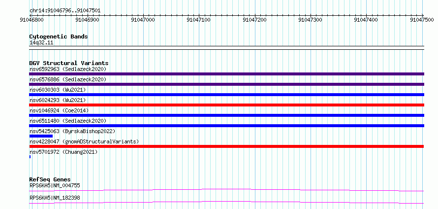Click the blue bar under nsv6511480

(x=226, y=126)
